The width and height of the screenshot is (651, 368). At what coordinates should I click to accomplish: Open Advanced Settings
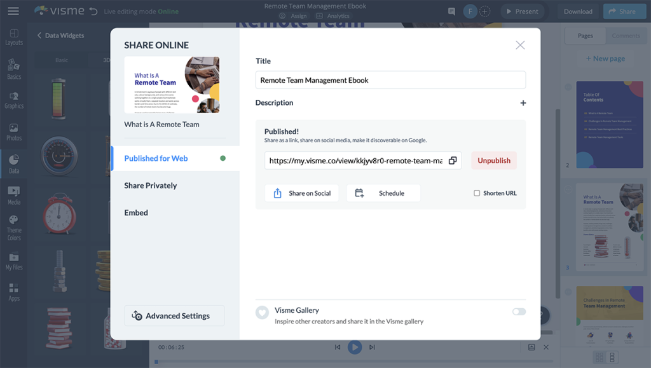tap(174, 315)
